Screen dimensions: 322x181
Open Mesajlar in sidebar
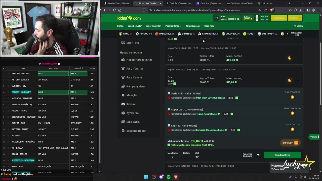(x=132, y=95)
